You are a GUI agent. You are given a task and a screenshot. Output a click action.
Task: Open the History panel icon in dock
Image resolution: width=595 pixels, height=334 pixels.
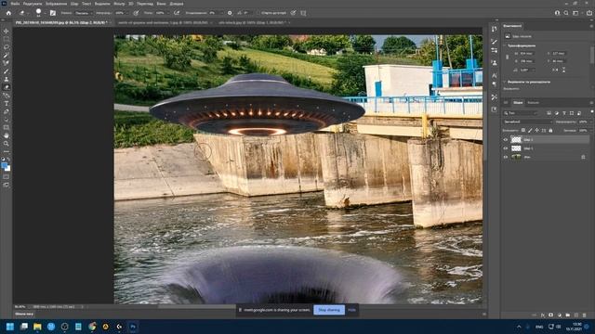[x=494, y=29]
